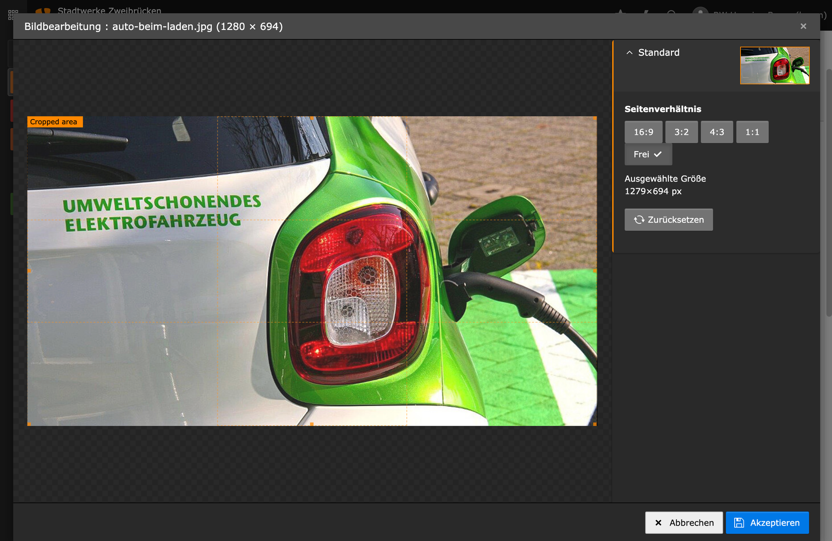Viewport: 832px width, 541px height.
Task: Reset the crop with Zurücksetzen
Action: point(669,220)
